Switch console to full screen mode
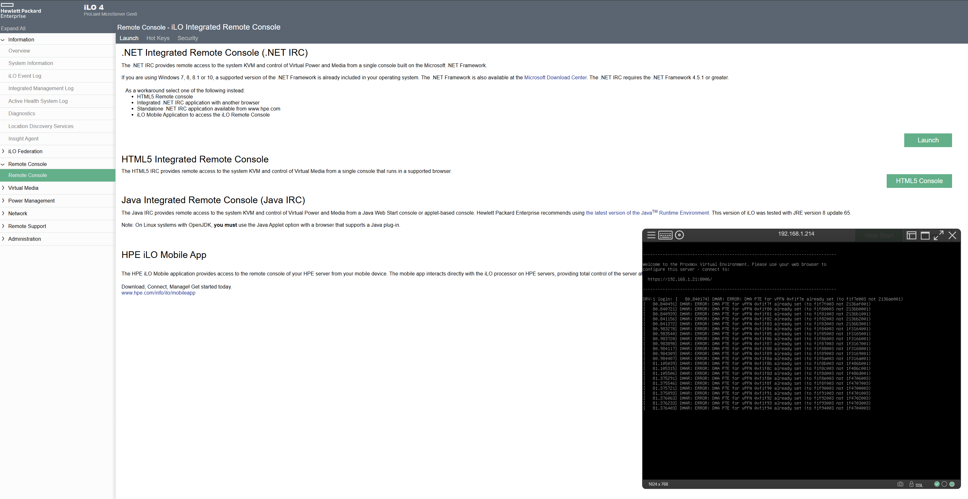 (x=939, y=235)
